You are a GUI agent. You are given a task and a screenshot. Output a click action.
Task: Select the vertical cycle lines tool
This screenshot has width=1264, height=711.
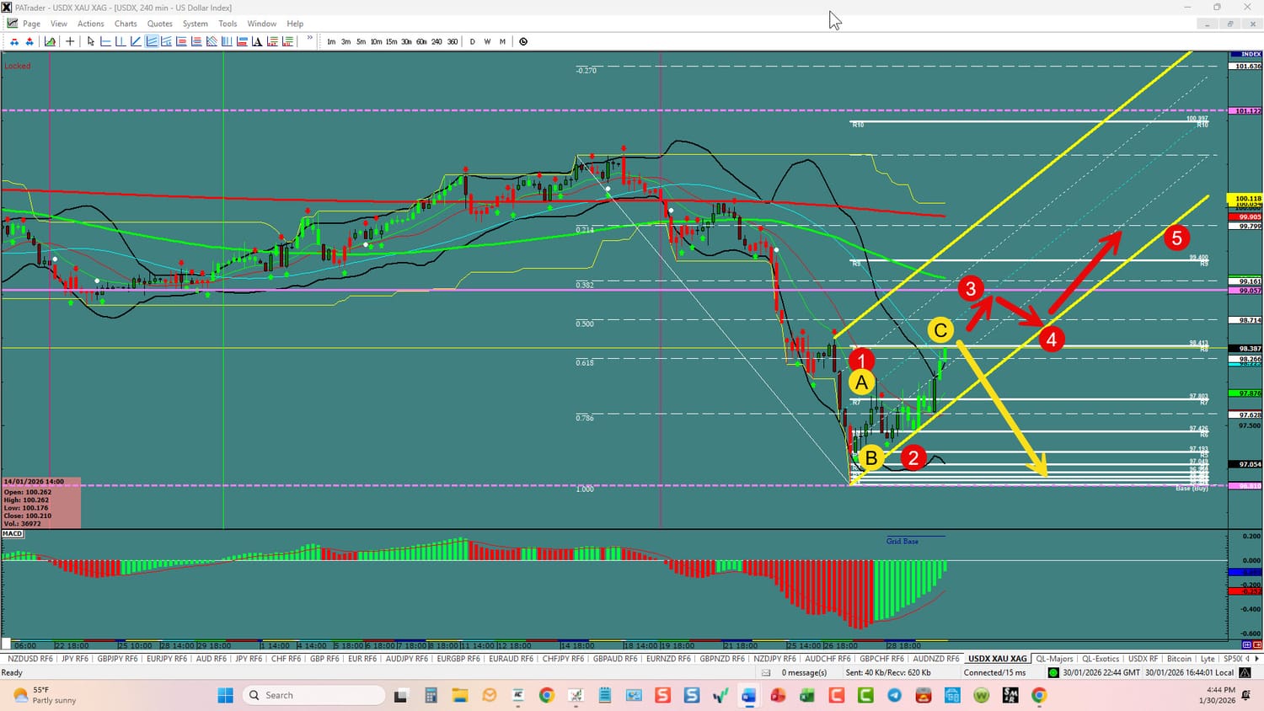[228, 41]
